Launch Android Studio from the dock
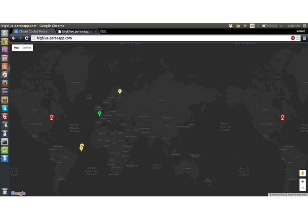308x219 pixels. (5, 150)
